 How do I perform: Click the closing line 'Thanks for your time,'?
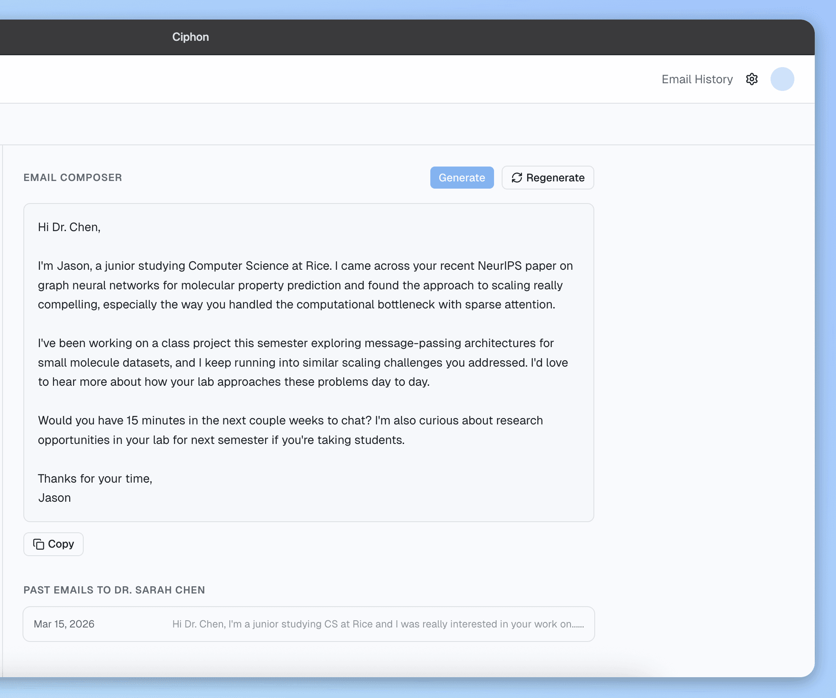(x=95, y=478)
